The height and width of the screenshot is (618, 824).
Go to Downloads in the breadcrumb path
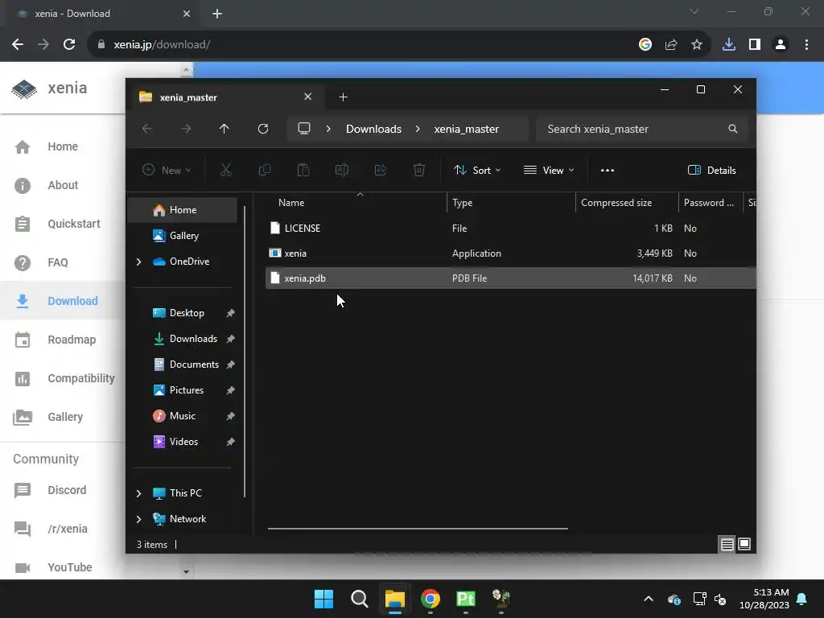(373, 129)
